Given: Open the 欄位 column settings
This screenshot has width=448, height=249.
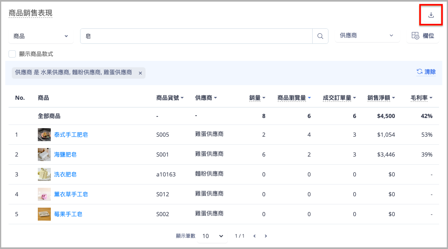Looking at the screenshot, I should click(423, 36).
